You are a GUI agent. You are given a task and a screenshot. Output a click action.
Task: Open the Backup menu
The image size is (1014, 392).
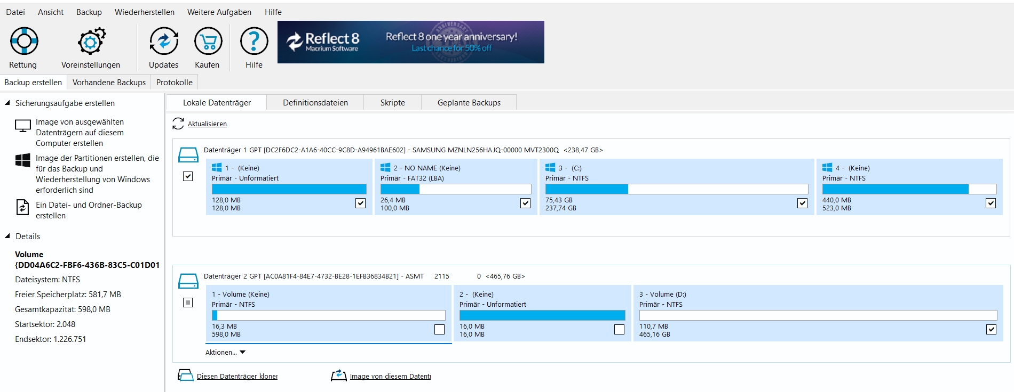[89, 12]
